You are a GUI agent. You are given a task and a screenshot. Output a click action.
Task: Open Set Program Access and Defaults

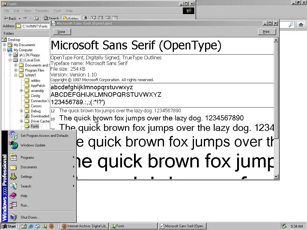coord(42,136)
